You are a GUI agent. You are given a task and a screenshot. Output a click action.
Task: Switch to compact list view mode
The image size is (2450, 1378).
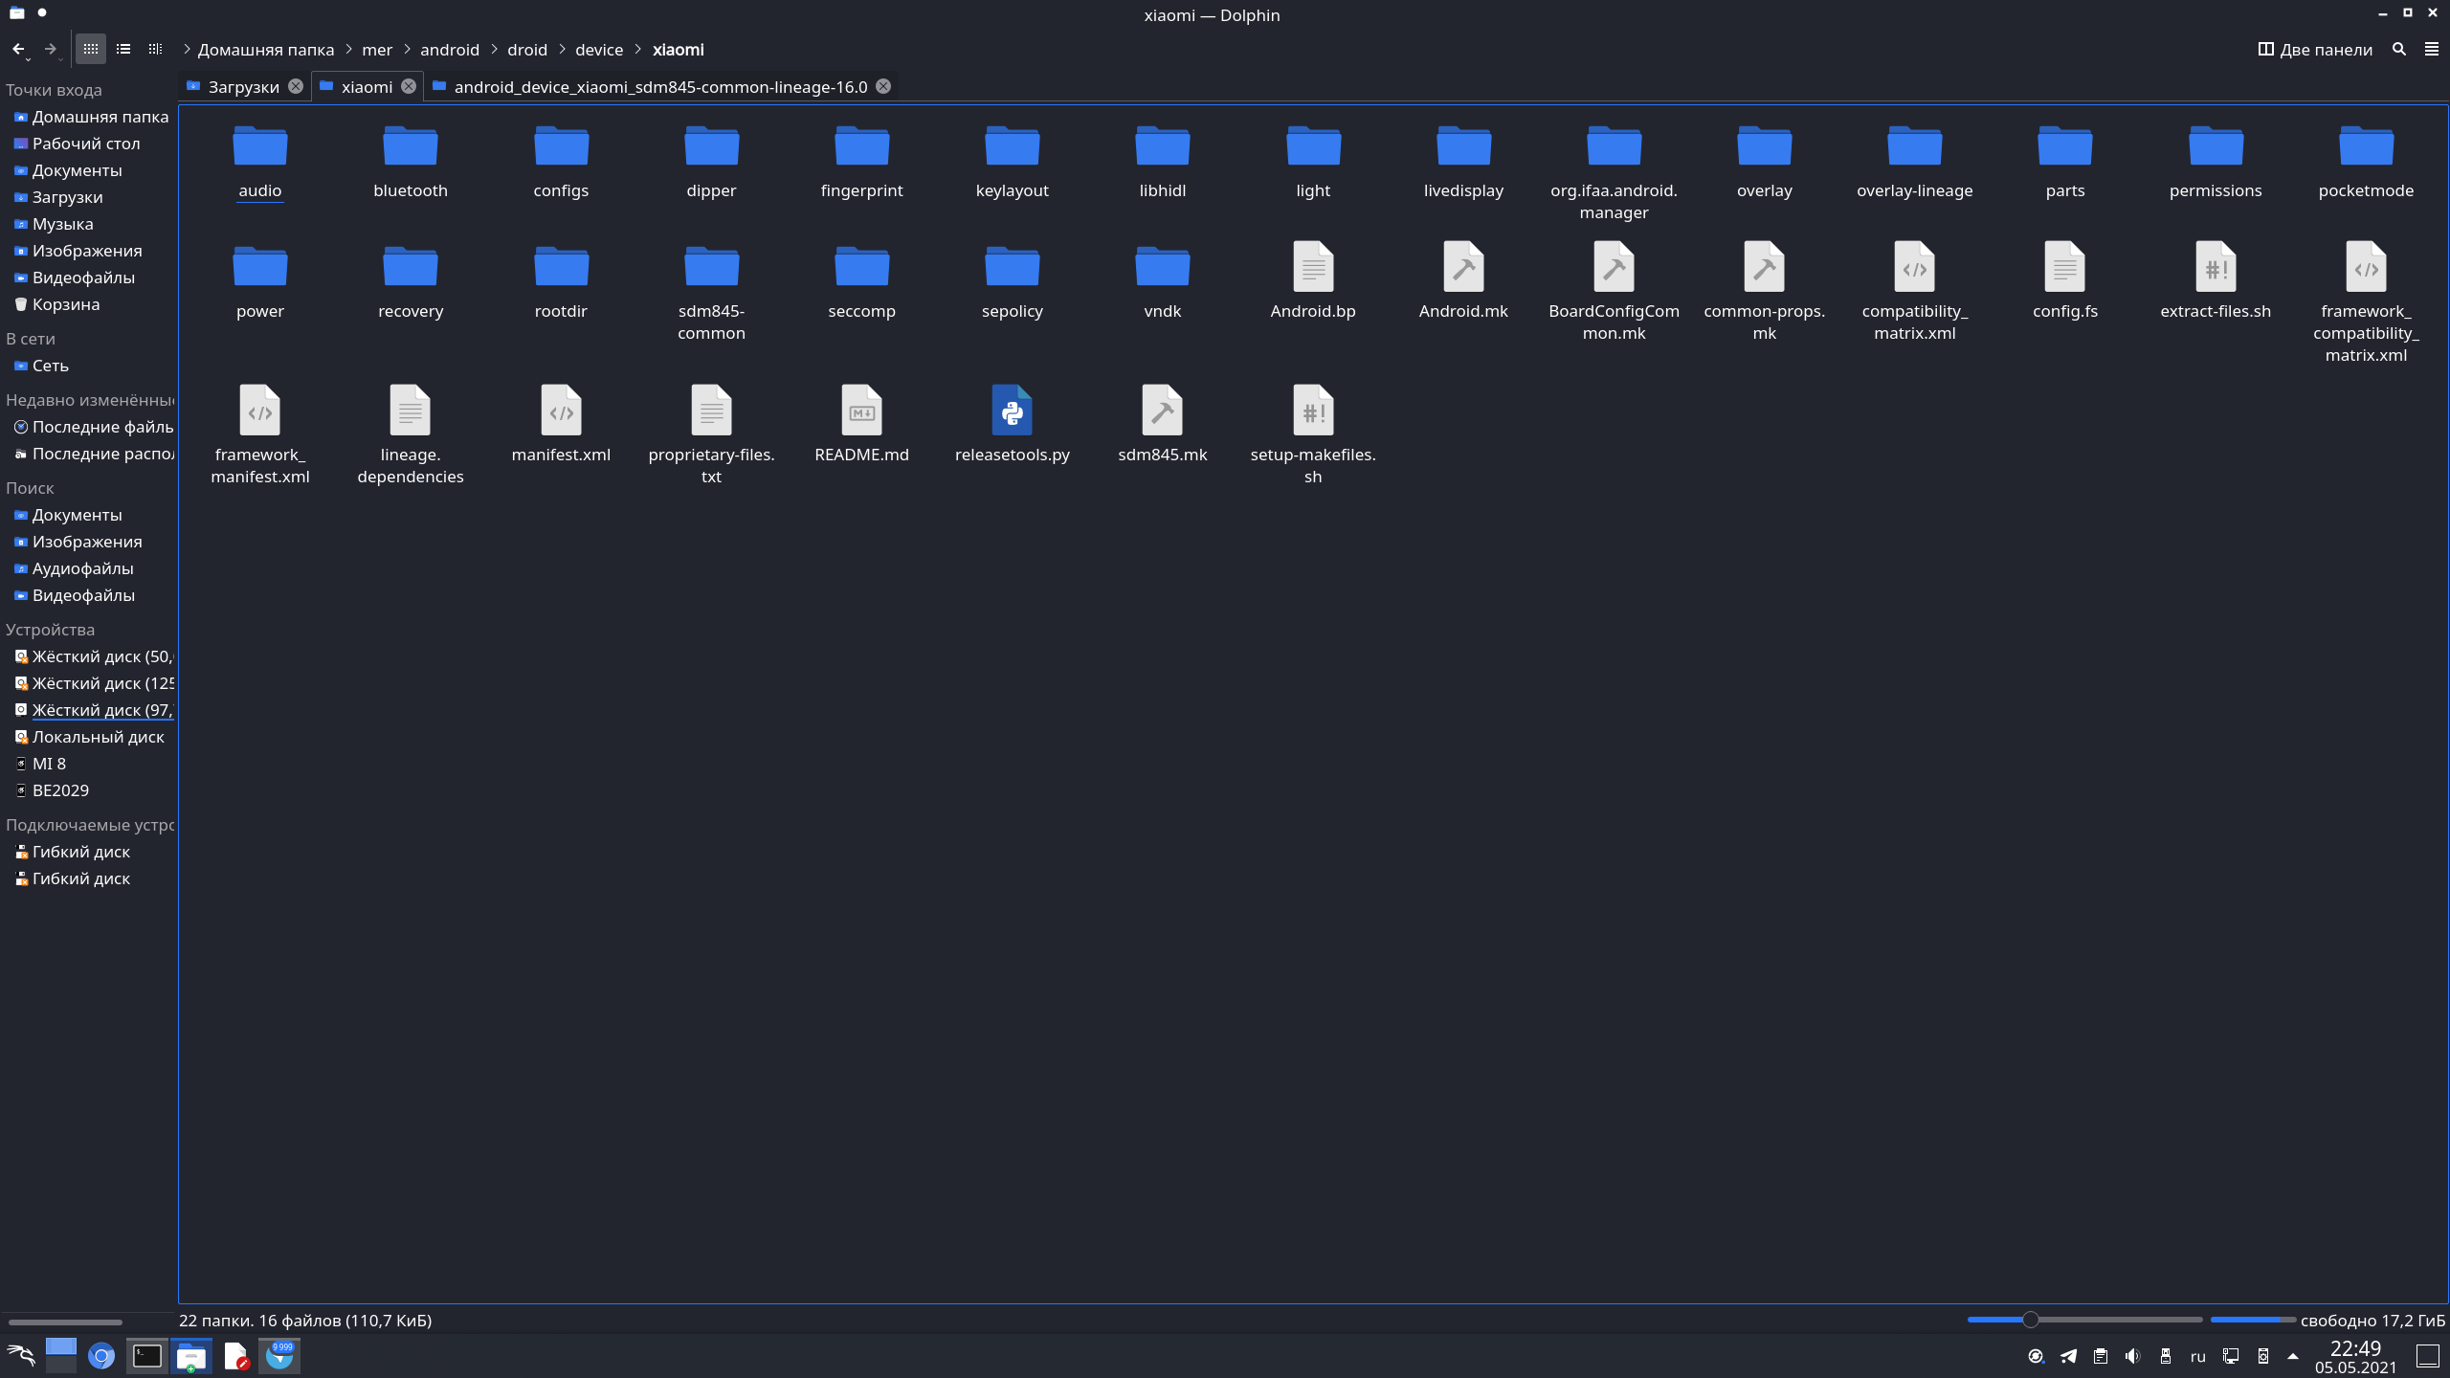click(x=123, y=49)
